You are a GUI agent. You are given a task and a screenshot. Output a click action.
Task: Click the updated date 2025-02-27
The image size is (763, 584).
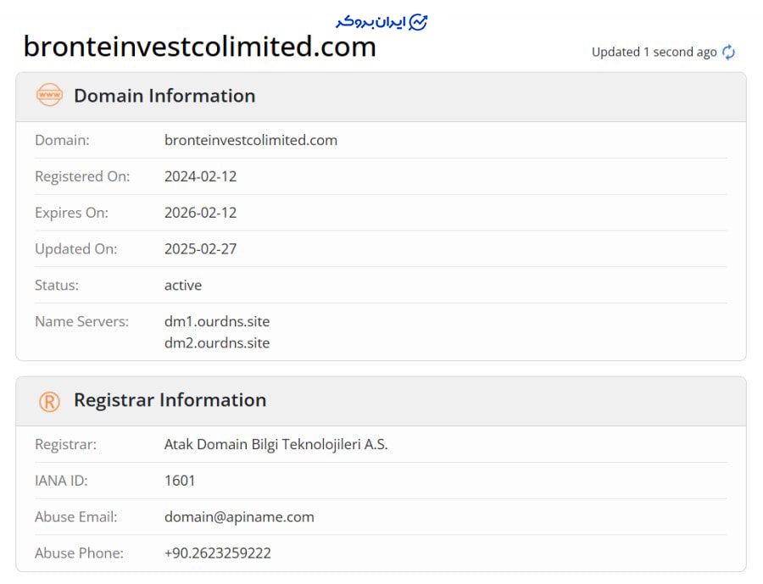[200, 248]
